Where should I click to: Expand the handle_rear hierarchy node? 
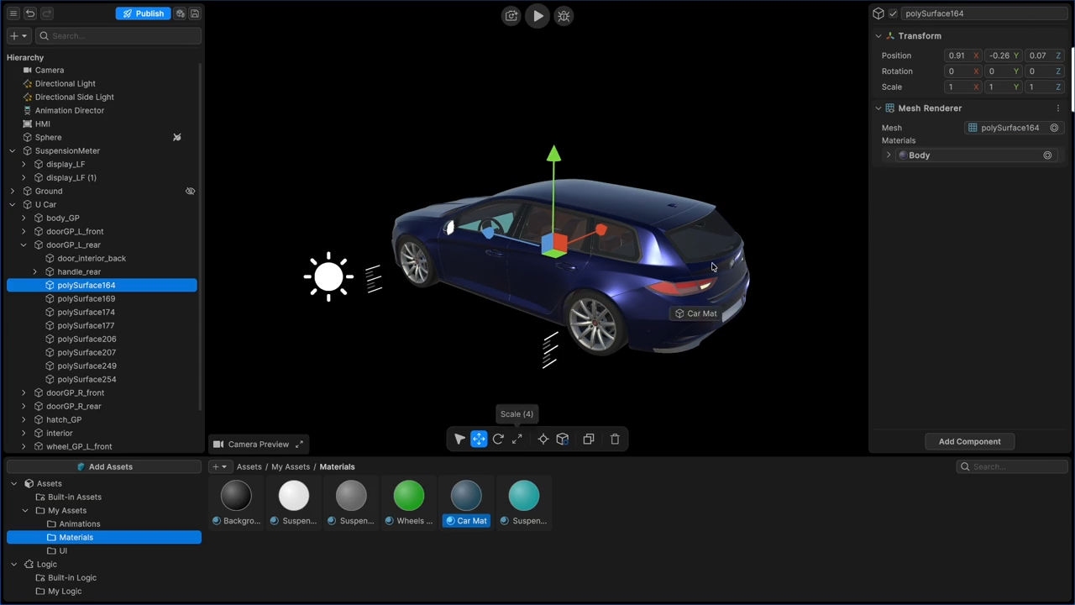[x=35, y=272]
